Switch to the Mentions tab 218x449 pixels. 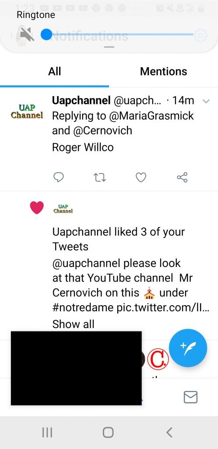tap(163, 71)
